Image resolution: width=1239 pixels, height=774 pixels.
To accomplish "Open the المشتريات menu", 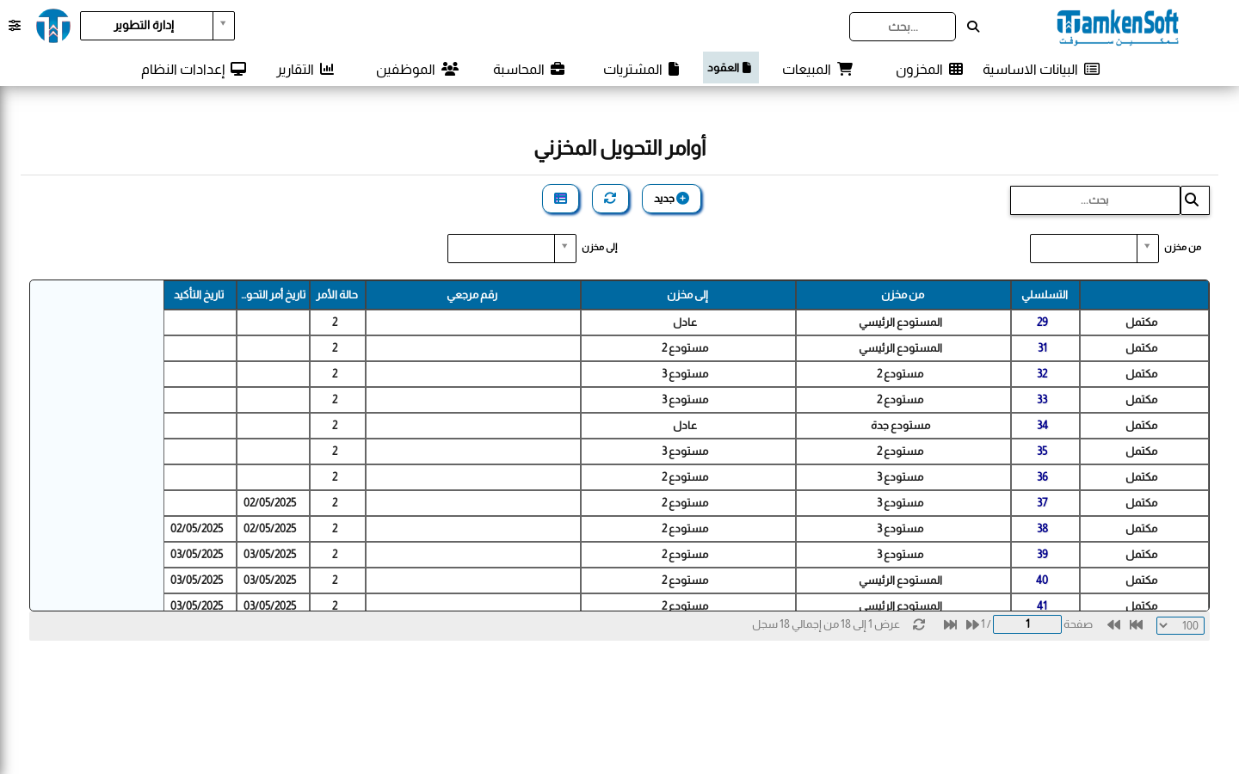I will tap(641, 69).
